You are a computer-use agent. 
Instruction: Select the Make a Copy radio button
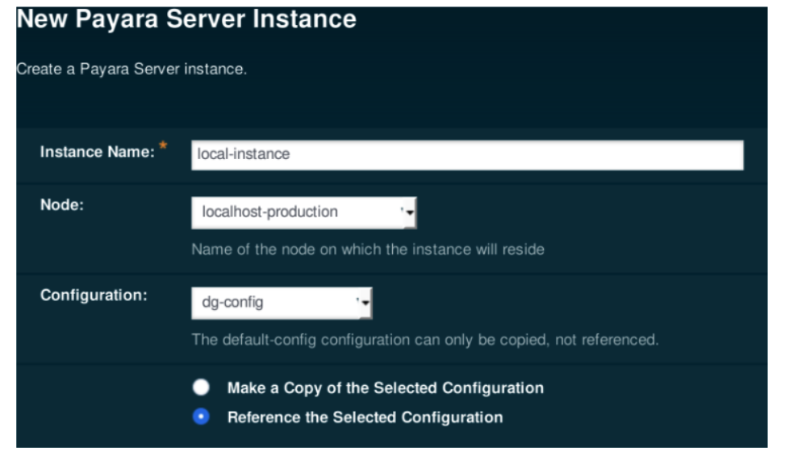(x=201, y=388)
